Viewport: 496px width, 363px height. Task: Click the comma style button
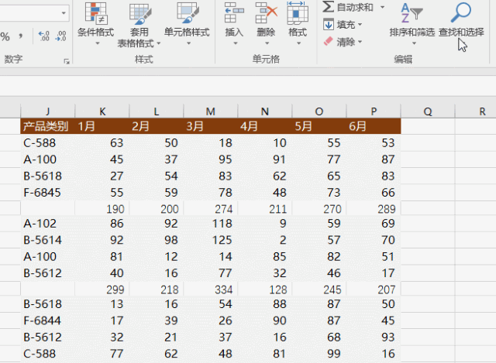(x=22, y=36)
